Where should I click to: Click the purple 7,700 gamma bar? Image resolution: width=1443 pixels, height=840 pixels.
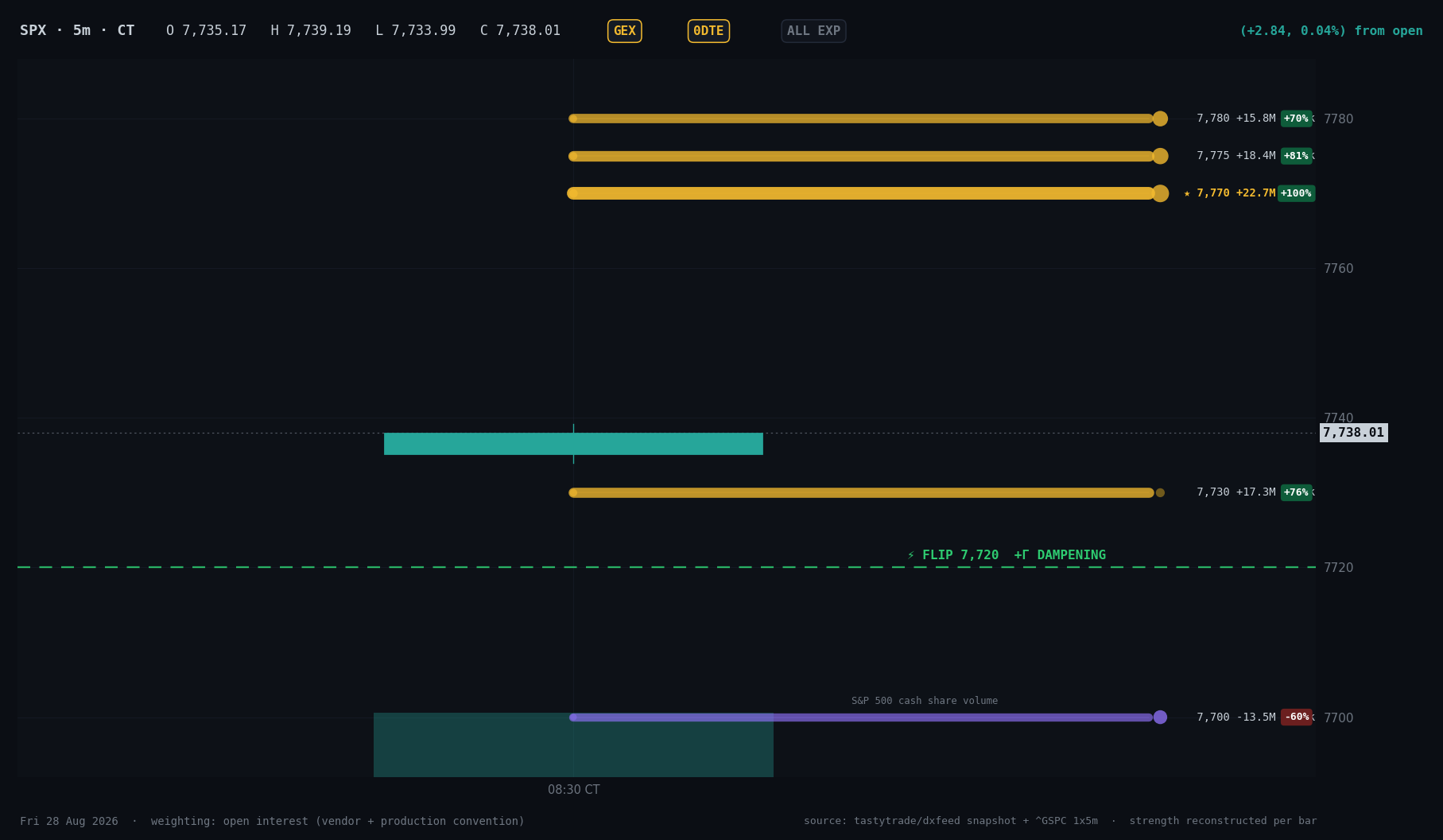864,717
